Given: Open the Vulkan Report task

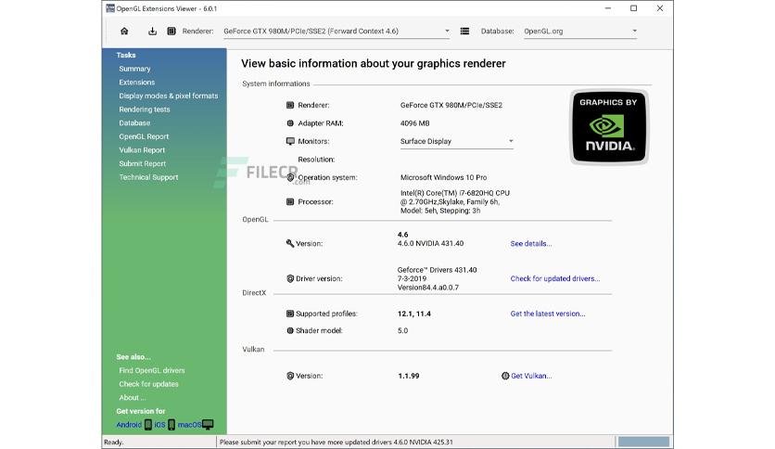Looking at the screenshot, I should pyautogui.click(x=142, y=150).
